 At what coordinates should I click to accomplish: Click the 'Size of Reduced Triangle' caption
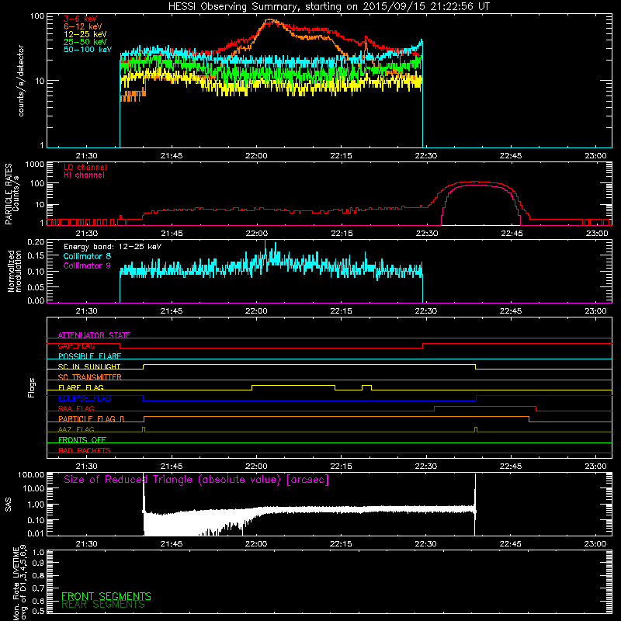click(196, 480)
